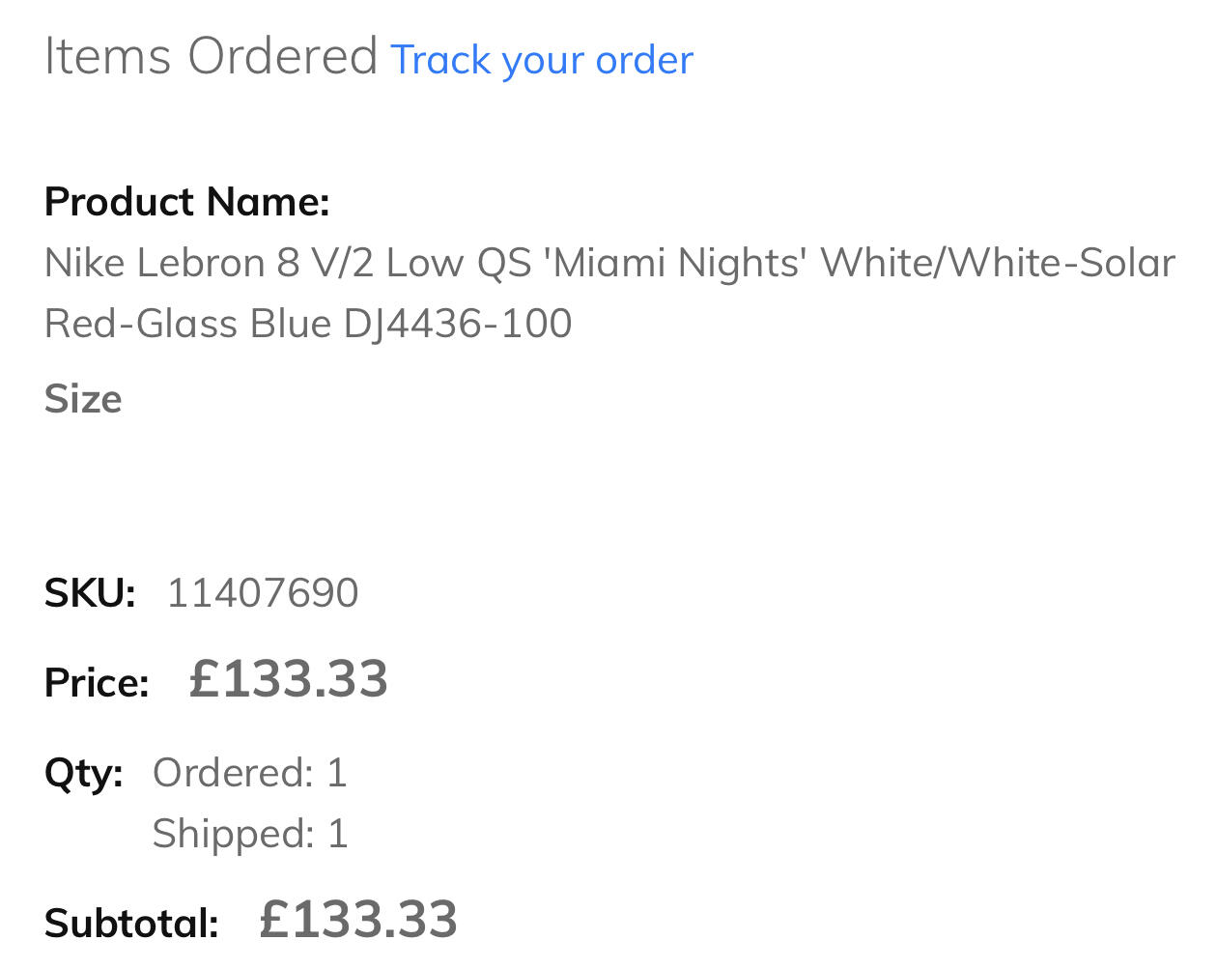Click the Subtotal label
The height and width of the screenshot is (969, 1217).
pos(131,924)
